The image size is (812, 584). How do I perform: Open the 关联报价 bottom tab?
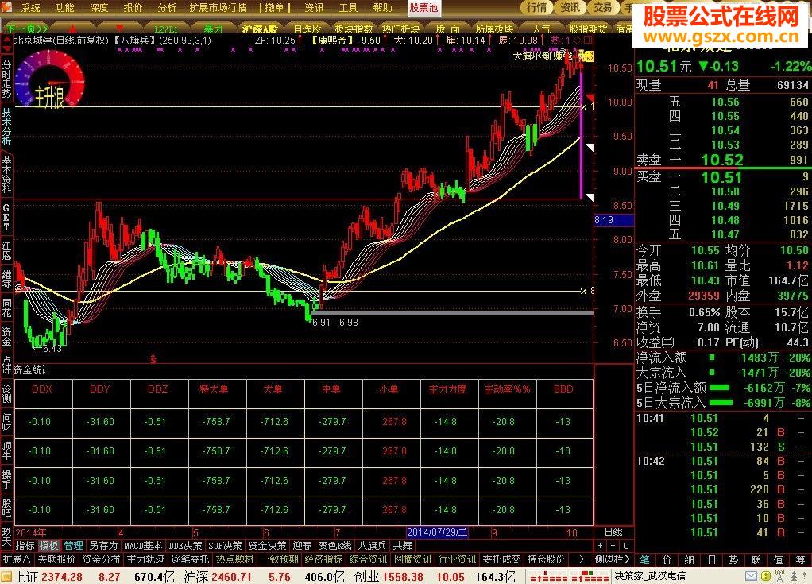(56, 559)
